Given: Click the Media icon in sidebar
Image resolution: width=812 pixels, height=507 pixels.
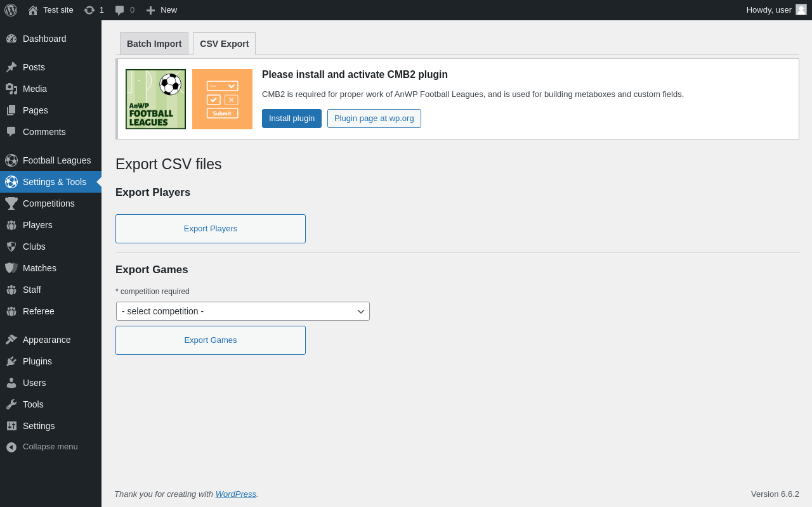Looking at the screenshot, I should (11, 89).
